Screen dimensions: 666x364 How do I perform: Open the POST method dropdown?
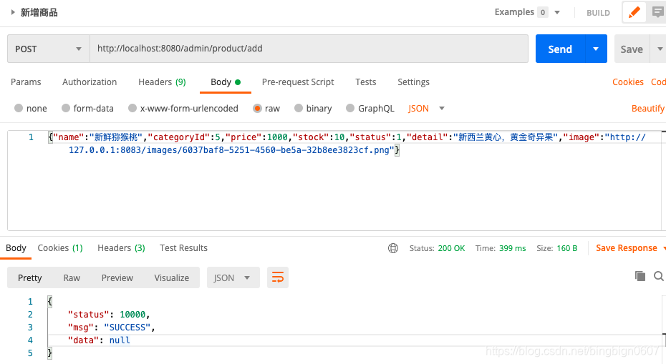[x=49, y=49]
